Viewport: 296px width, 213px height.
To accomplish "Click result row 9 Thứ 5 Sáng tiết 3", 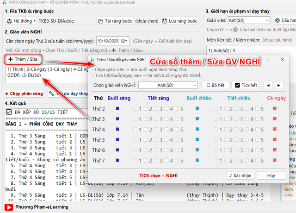I will tap(137, 195).
